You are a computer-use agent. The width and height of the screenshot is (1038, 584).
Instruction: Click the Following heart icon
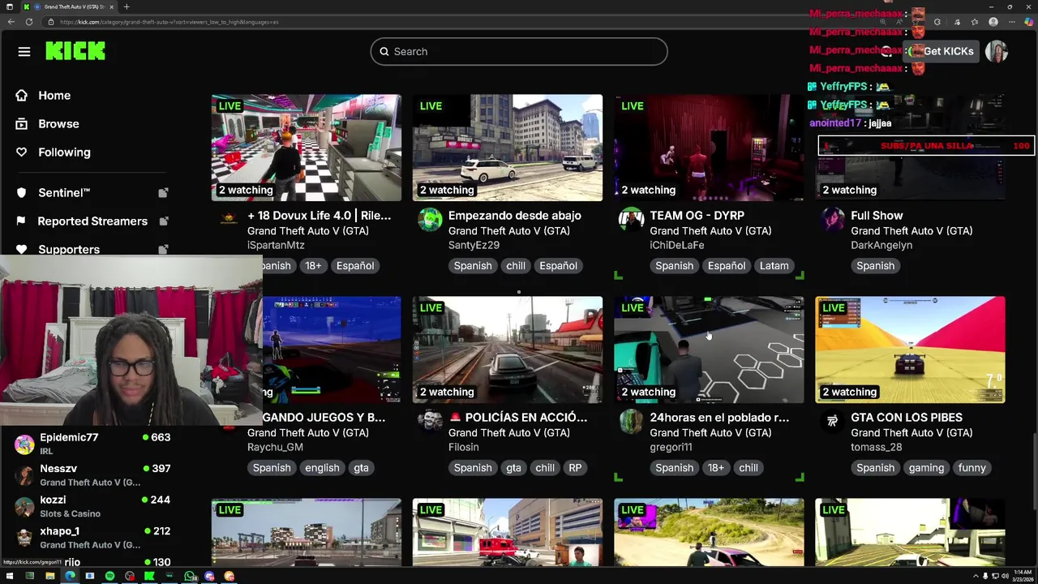click(22, 152)
